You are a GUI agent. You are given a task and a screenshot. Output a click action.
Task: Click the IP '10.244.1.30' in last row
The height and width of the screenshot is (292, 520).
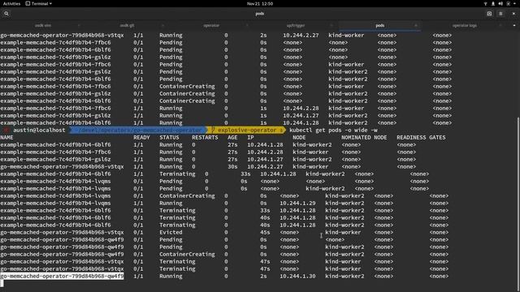tap(297, 276)
